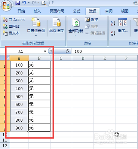
Task: Expand the 全部刷新 dropdown arrow
Action: coord(76,36)
